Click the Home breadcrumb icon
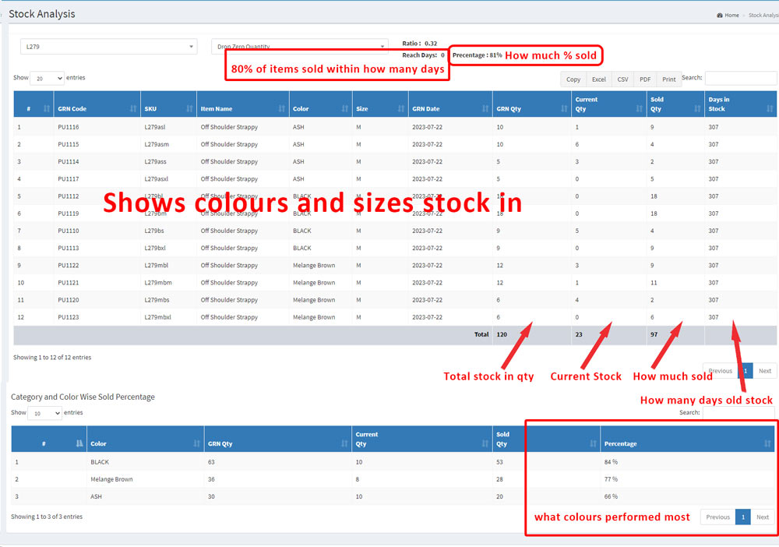The width and height of the screenshot is (779, 547). pos(720,15)
